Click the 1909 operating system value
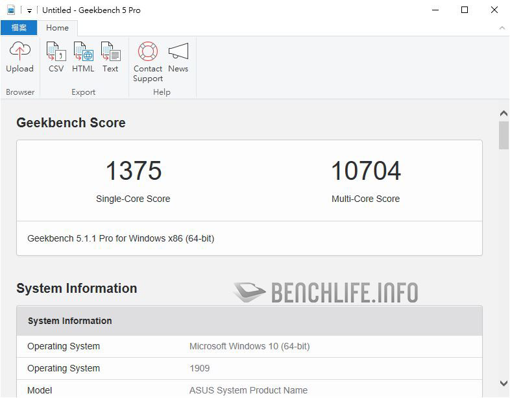510x398 pixels. click(x=199, y=368)
